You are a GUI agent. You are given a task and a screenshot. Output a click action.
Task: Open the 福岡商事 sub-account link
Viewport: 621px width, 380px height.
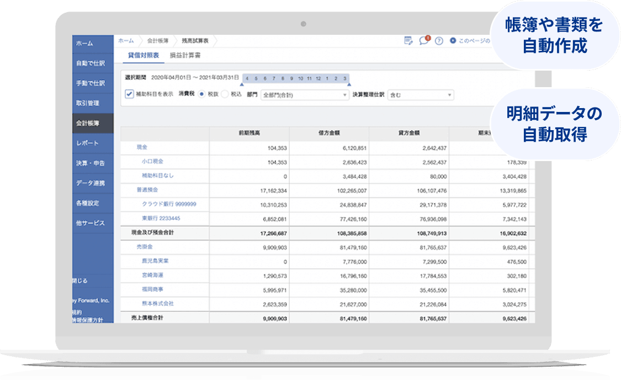pyautogui.click(x=152, y=290)
